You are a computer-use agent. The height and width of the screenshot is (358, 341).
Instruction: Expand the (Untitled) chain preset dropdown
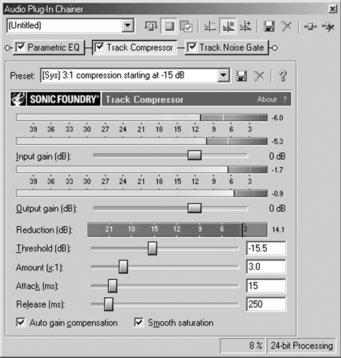pyautogui.click(x=128, y=25)
